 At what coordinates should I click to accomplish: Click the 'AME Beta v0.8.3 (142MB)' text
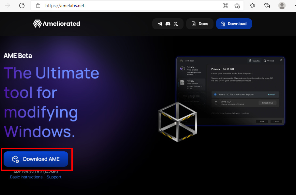pos(36,172)
